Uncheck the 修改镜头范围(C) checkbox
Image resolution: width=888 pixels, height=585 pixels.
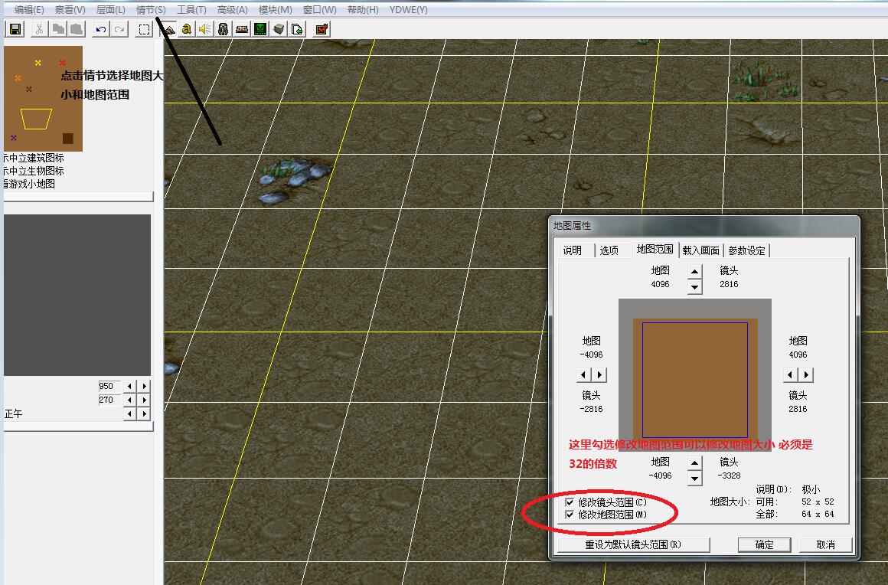click(570, 502)
